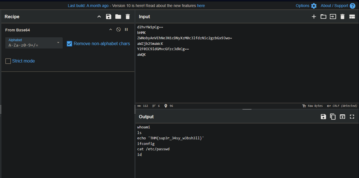The image size is (359, 178).
Task: Add a new input tab
Action: point(314,17)
